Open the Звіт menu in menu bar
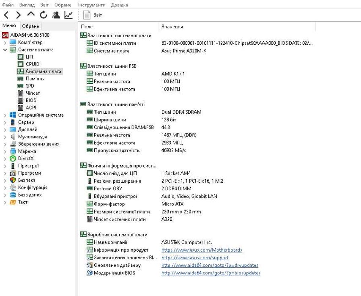The height and width of the screenshot is (296, 361). pyautogui.click(x=44, y=5)
